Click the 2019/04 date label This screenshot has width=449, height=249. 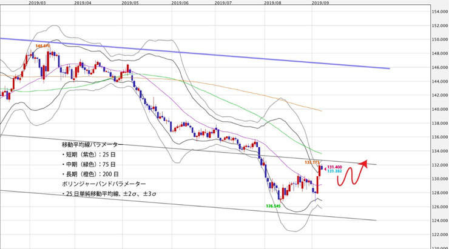click(83, 2)
